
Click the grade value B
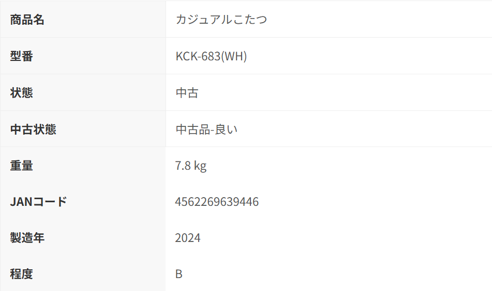[179, 274]
